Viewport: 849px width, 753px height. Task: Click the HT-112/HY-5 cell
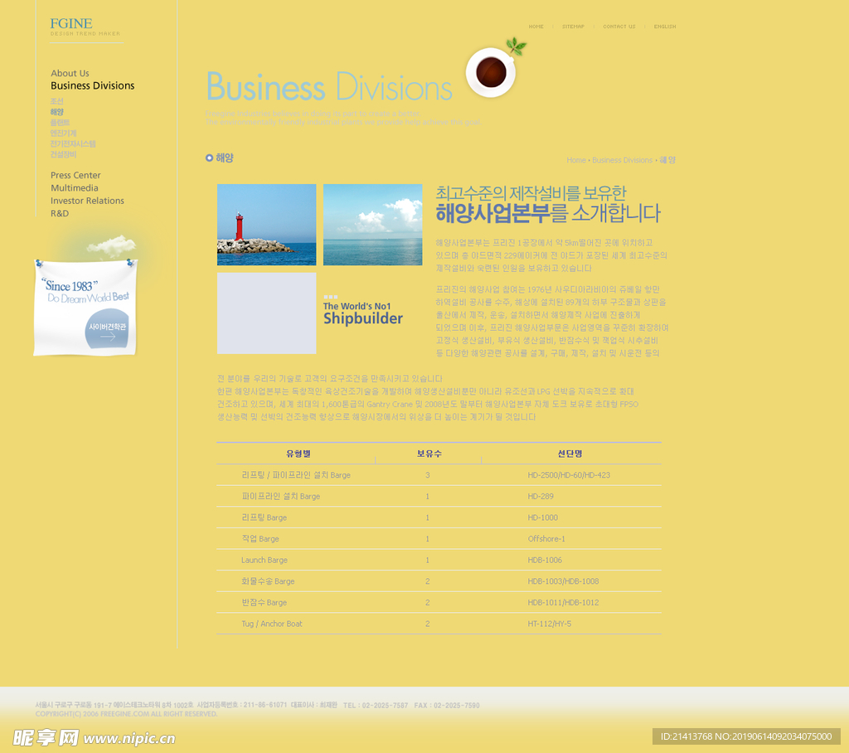point(550,624)
